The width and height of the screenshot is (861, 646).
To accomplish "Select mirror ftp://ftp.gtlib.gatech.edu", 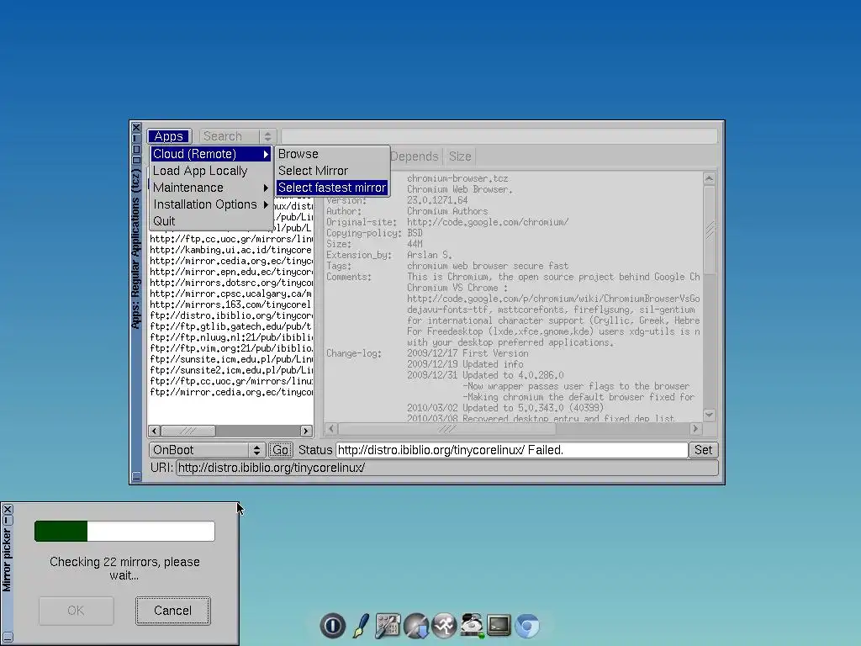I will 230,326.
